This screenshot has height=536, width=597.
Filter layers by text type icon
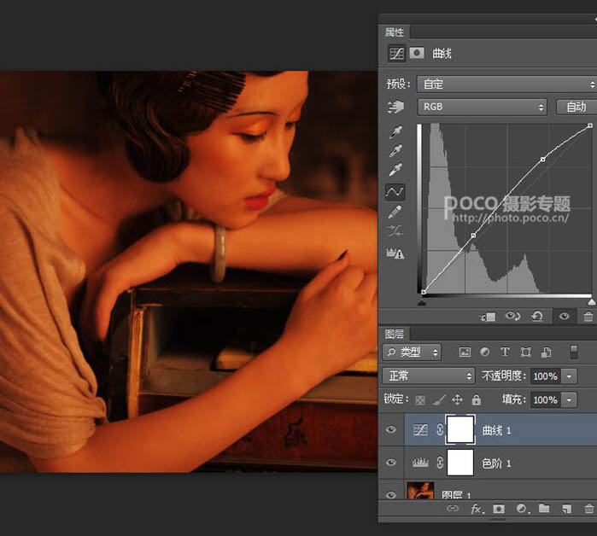[505, 352]
